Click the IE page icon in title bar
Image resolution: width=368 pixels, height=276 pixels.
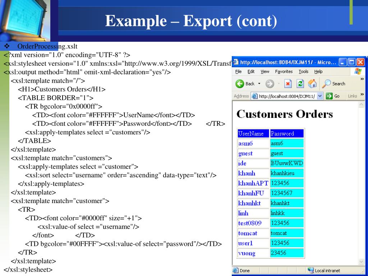tap(235, 62)
